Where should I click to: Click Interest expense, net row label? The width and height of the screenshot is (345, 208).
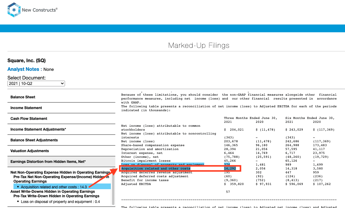(x=142, y=153)
